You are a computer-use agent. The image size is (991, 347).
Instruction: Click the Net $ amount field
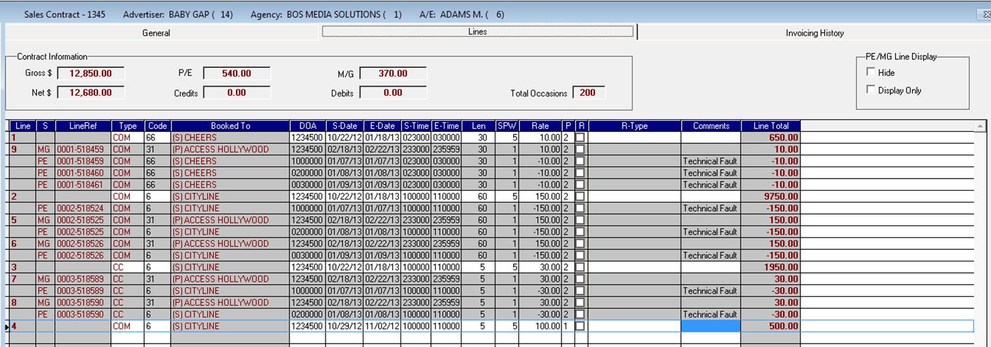[90, 93]
